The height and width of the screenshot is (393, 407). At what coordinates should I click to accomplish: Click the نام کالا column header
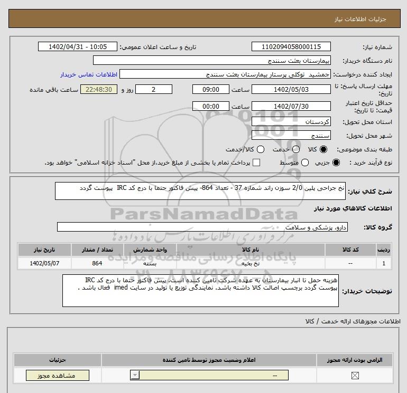click(251, 250)
